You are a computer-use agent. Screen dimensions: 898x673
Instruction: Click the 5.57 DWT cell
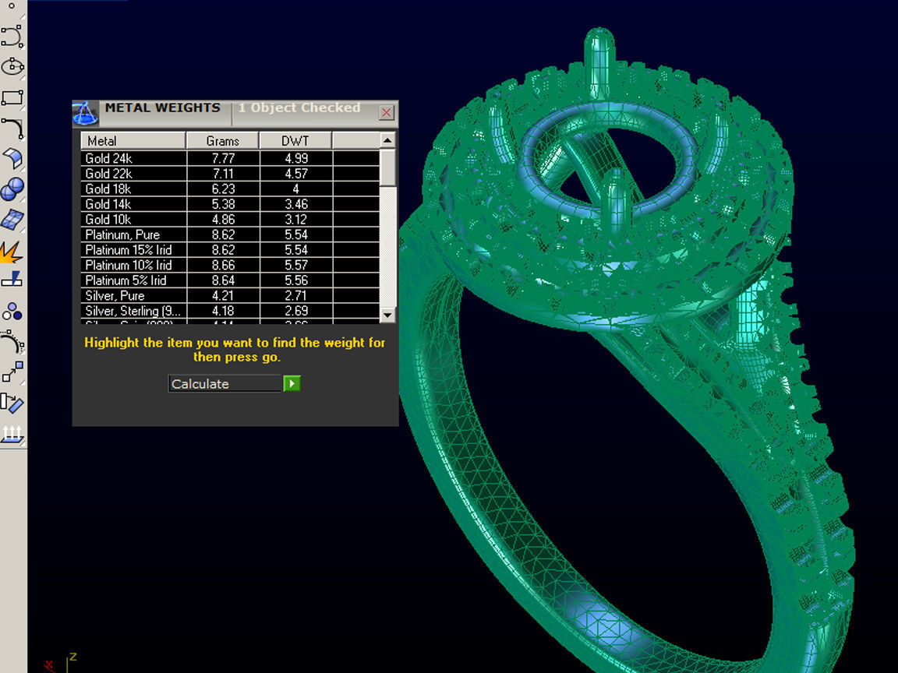296,265
